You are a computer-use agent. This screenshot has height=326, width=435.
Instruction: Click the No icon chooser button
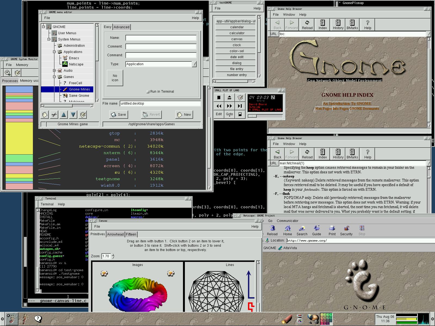click(115, 78)
